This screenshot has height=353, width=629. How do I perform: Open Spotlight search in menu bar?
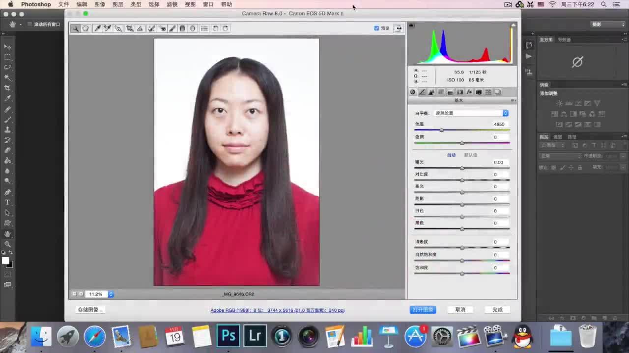[x=604, y=4]
